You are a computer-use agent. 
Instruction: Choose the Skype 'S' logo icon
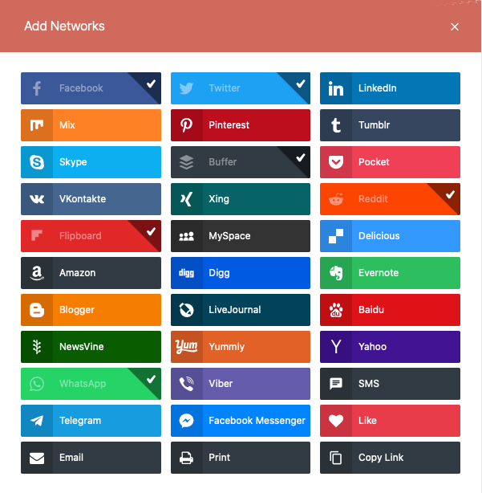coord(37,162)
